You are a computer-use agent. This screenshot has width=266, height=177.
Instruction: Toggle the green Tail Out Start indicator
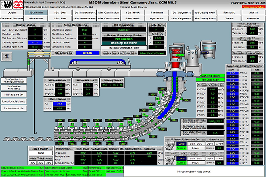(x=210, y=80)
